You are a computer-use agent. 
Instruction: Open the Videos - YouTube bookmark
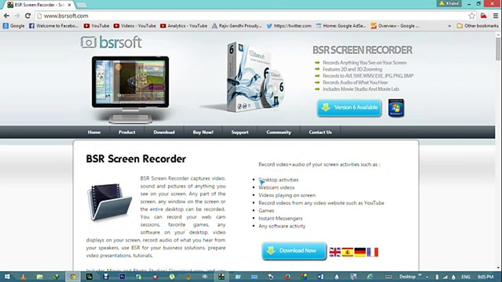(x=135, y=26)
